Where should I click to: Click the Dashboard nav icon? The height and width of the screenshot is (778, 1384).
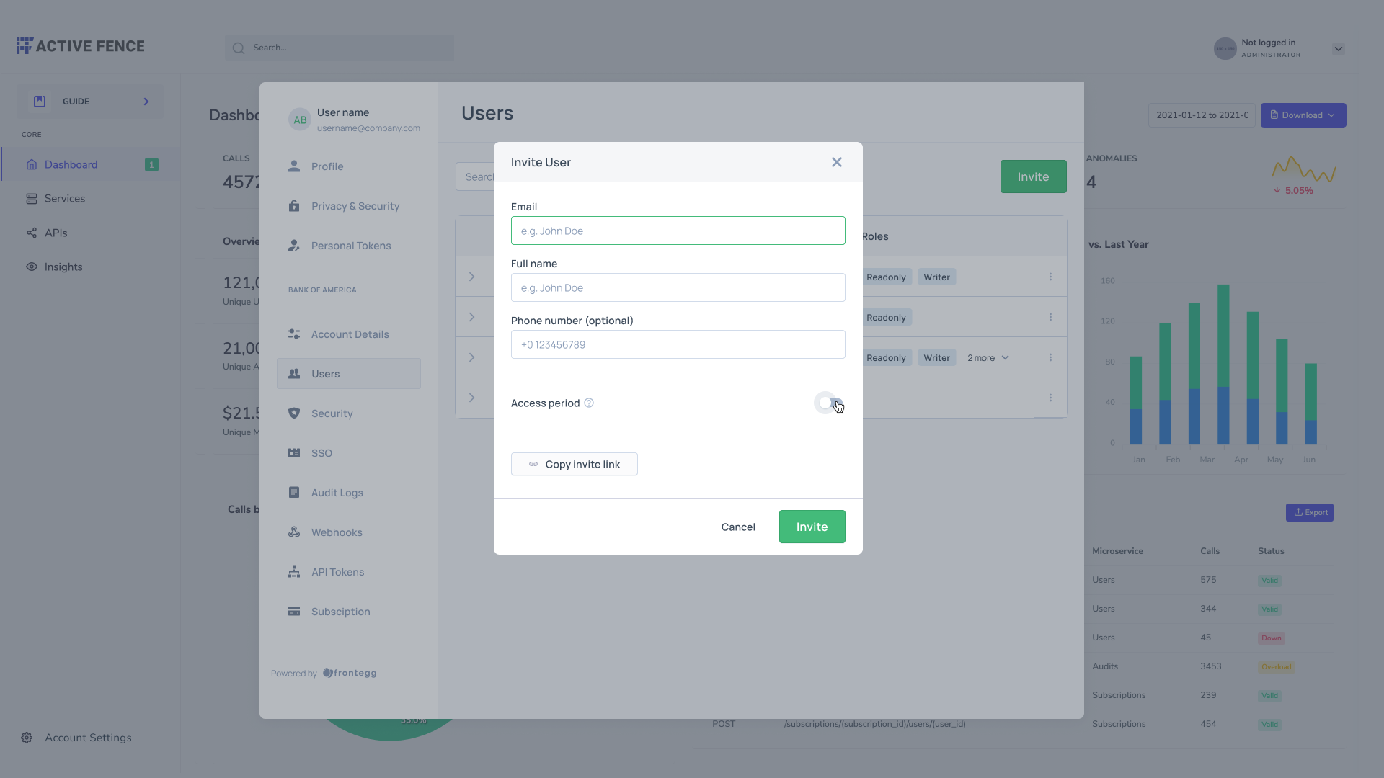[x=32, y=164]
